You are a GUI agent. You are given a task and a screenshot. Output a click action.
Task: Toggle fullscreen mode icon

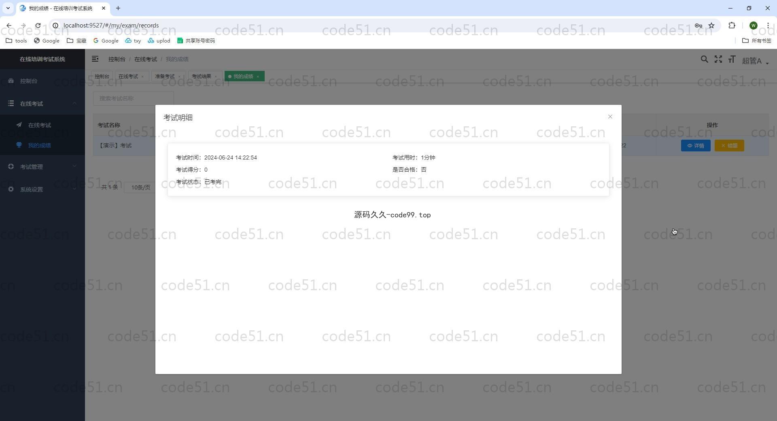[718, 60]
